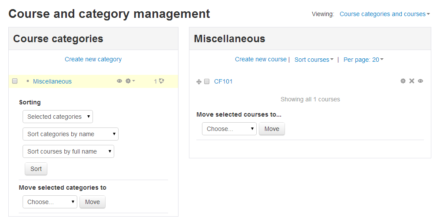Tick the Miscellaneous category checkbox
The image size is (440, 221).
[15, 81]
